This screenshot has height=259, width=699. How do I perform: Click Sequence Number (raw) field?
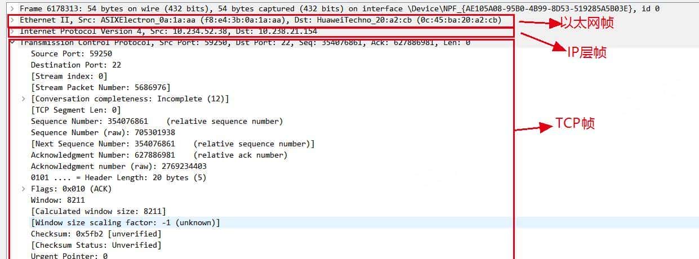click(x=103, y=133)
